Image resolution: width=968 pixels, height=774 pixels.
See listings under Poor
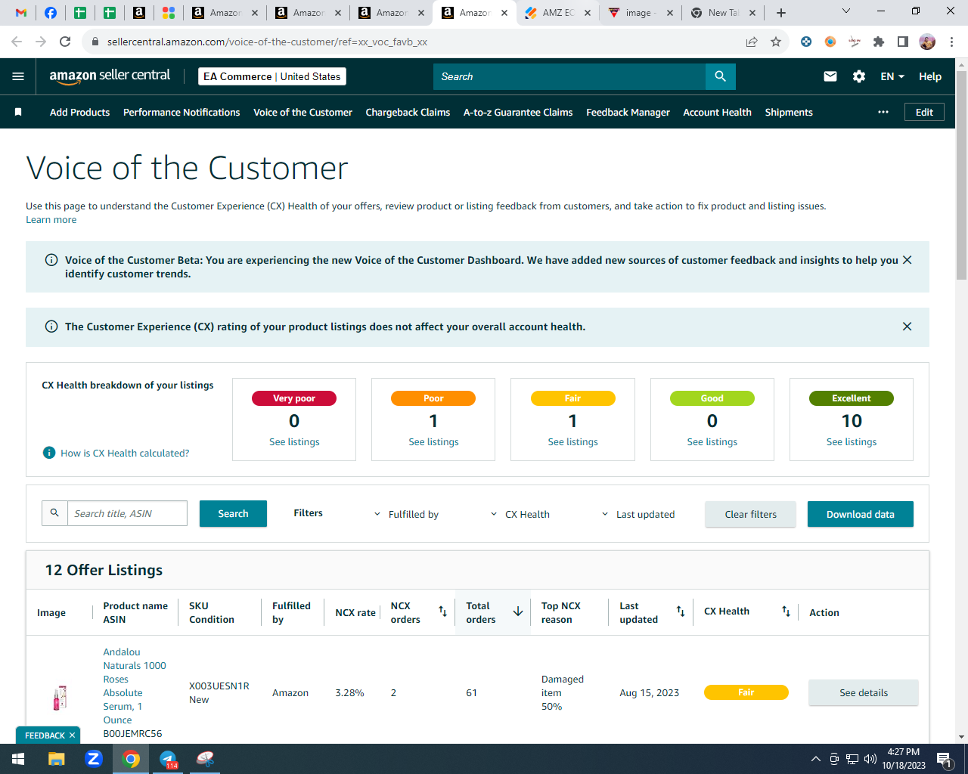click(x=433, y=442)
